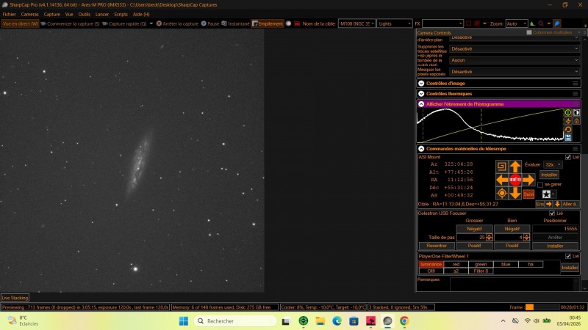Screen dimensions: 588x330
Task: Click the green circle icon beside the histogram
Action: pyautogui.click(x=568, y=113)
